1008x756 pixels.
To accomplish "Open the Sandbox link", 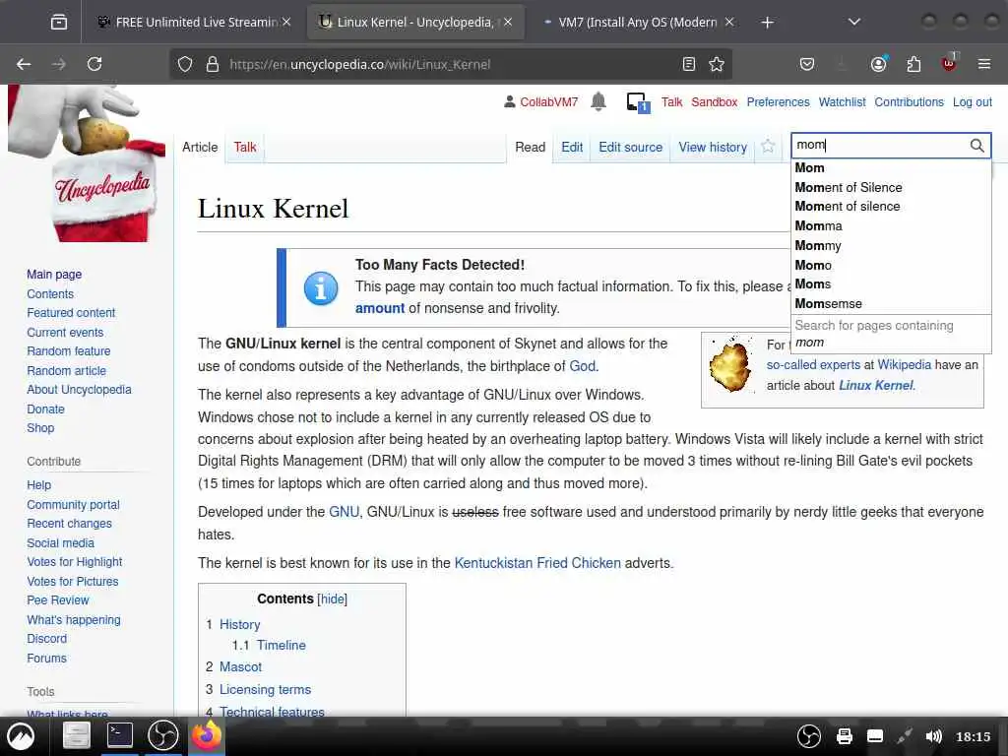I will pos(715,102).
